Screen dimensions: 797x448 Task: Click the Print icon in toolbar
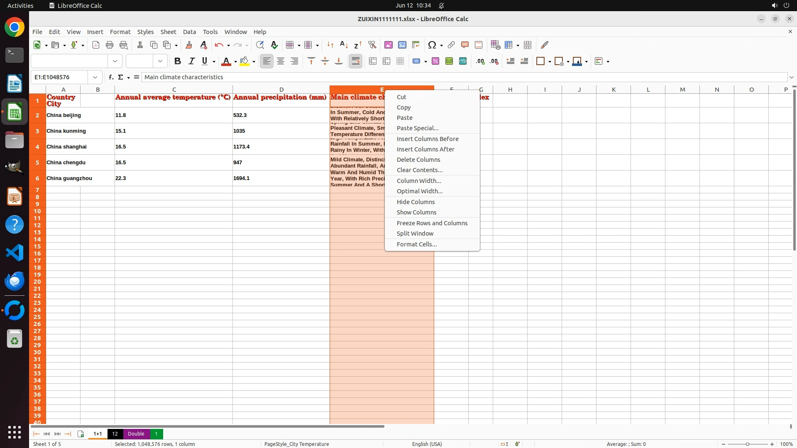click(110, 45)
